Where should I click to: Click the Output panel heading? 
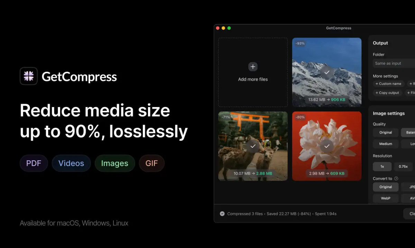coord(380,43)
